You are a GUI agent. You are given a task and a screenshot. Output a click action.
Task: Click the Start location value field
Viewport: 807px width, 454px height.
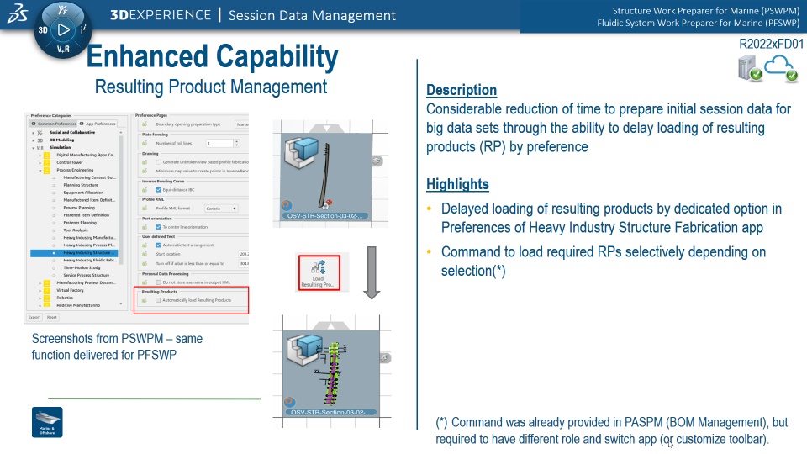tap(244, 254)
